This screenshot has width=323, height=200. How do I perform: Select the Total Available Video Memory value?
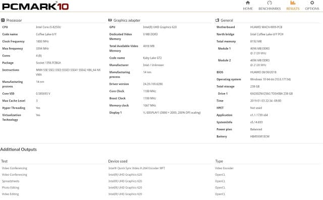(x=149, y=46)
